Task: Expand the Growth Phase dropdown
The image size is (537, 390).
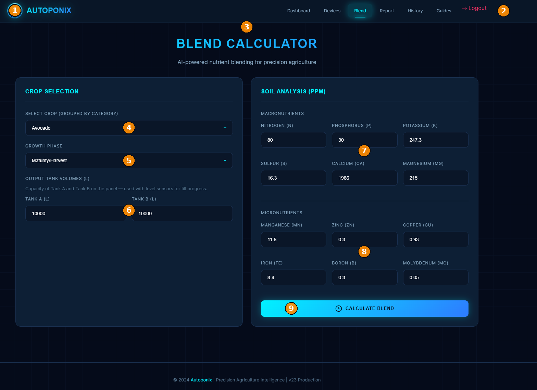Action: click(129, 160)
